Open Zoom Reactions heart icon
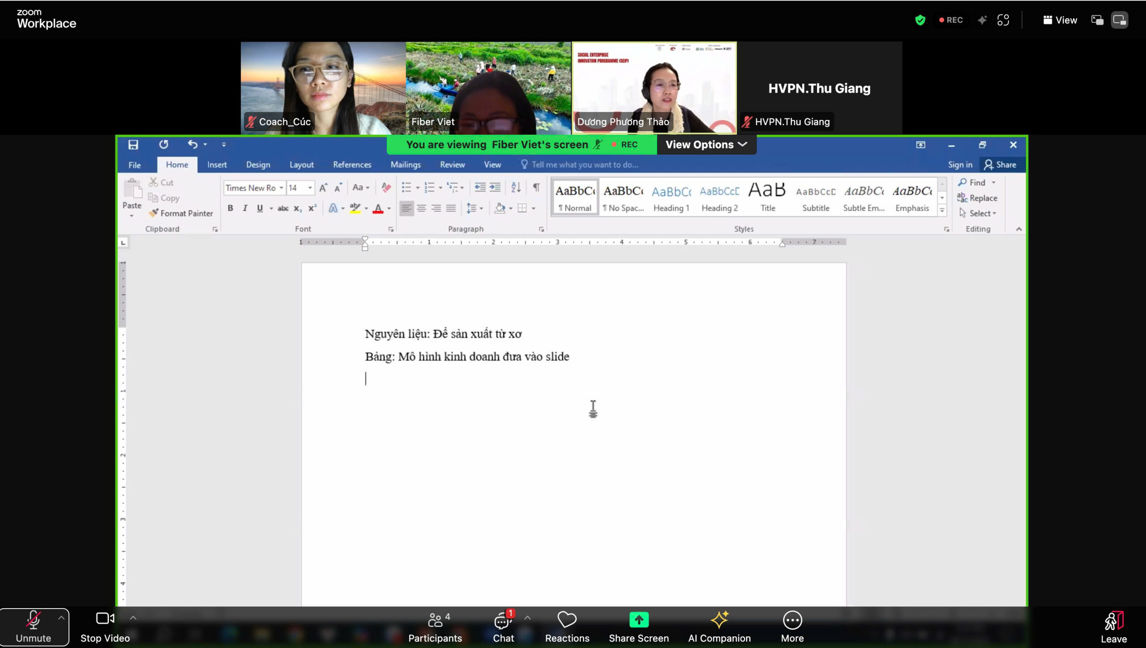Viewport: 1146px width, 648px height. [567, 620]
